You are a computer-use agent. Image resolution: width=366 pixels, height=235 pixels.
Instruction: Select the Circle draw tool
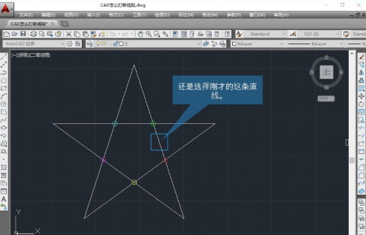click(4, 104)
